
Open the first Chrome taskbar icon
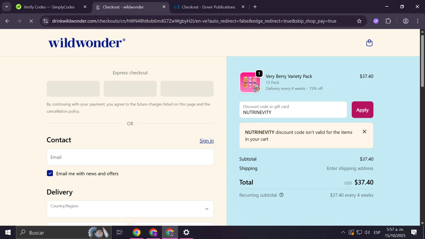137,232
